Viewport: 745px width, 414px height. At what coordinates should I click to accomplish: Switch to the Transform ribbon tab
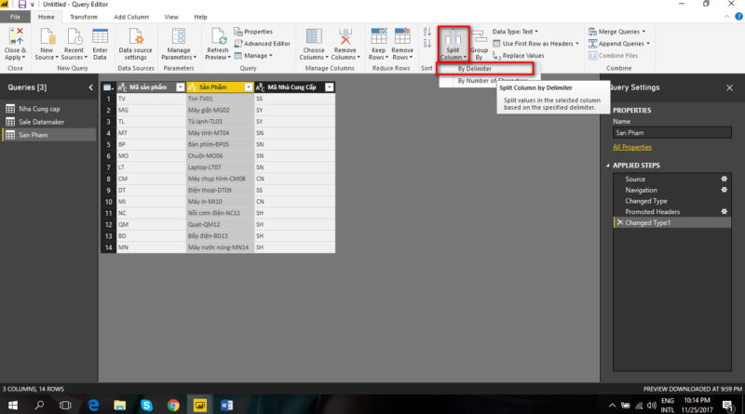84,17
